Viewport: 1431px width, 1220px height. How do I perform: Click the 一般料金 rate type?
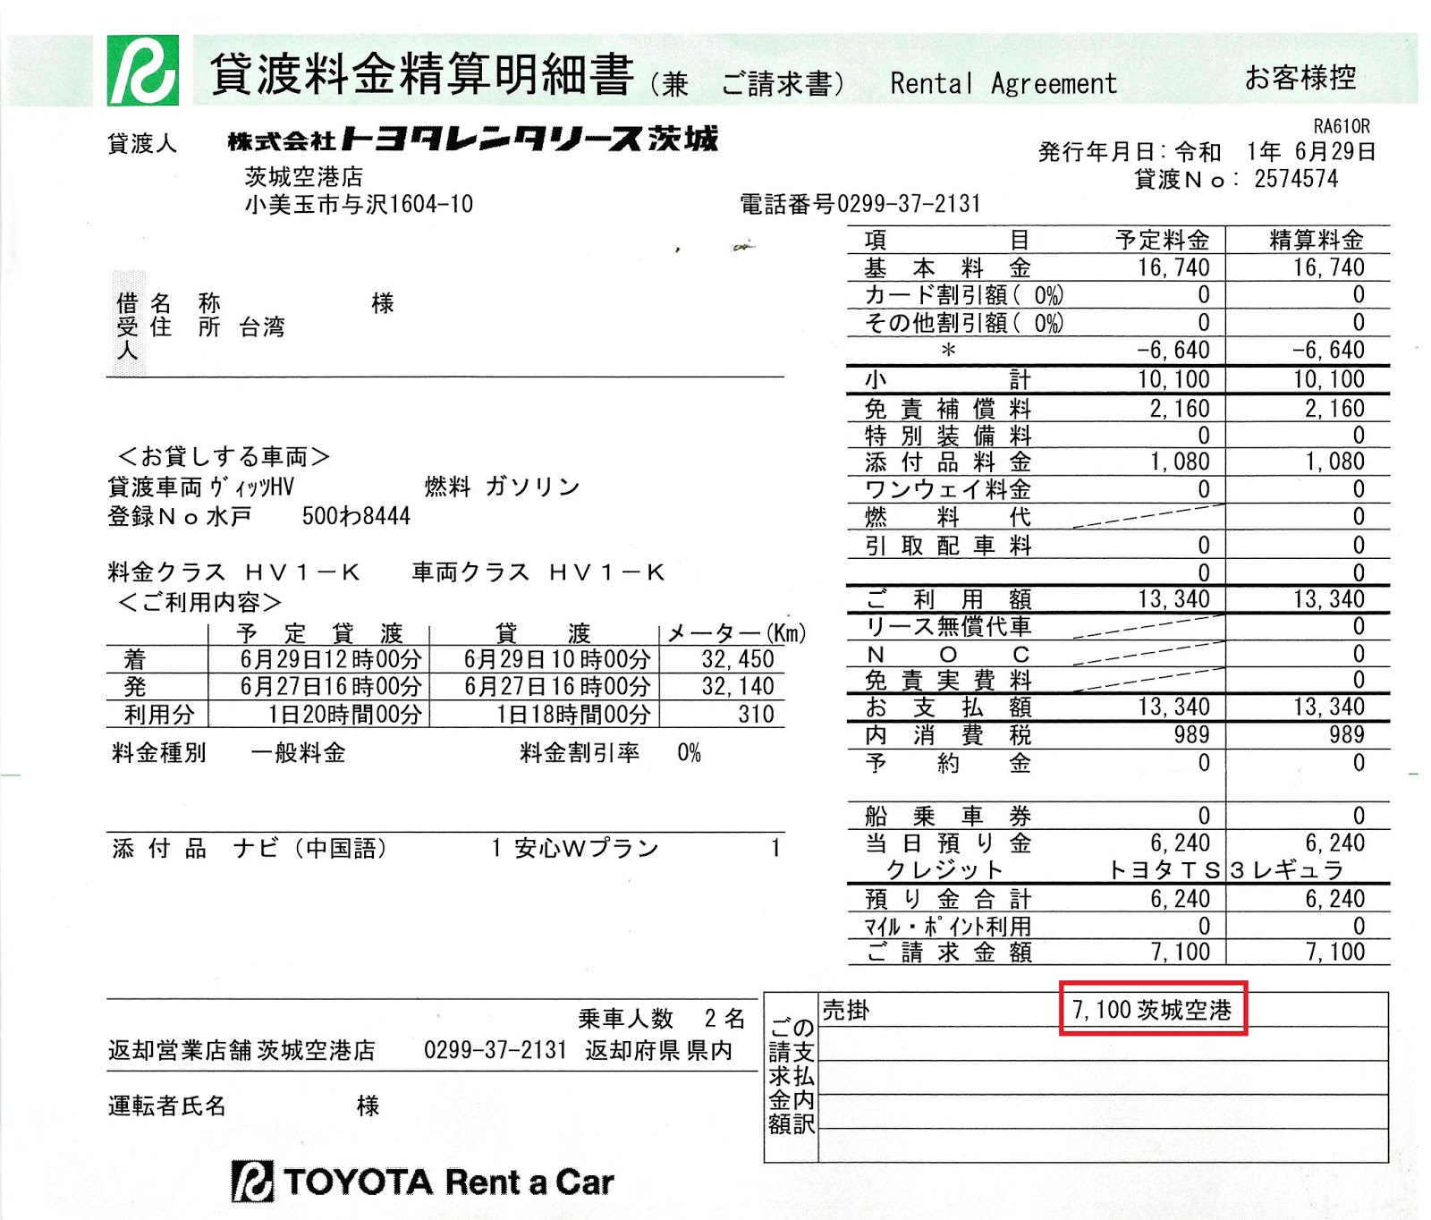(x=298, y=753)
